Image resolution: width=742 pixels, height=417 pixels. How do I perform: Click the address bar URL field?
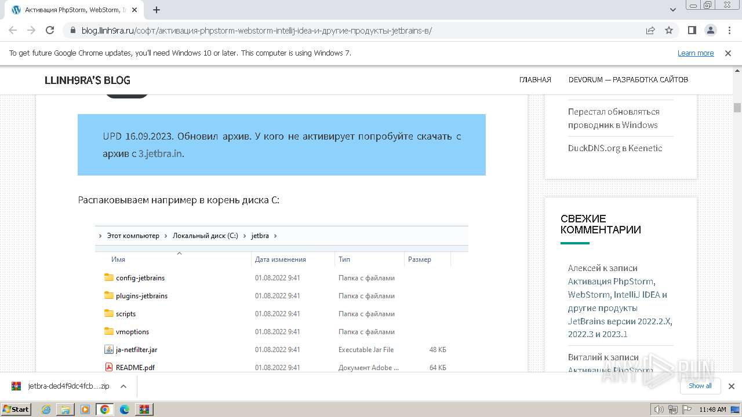point(359,31)
